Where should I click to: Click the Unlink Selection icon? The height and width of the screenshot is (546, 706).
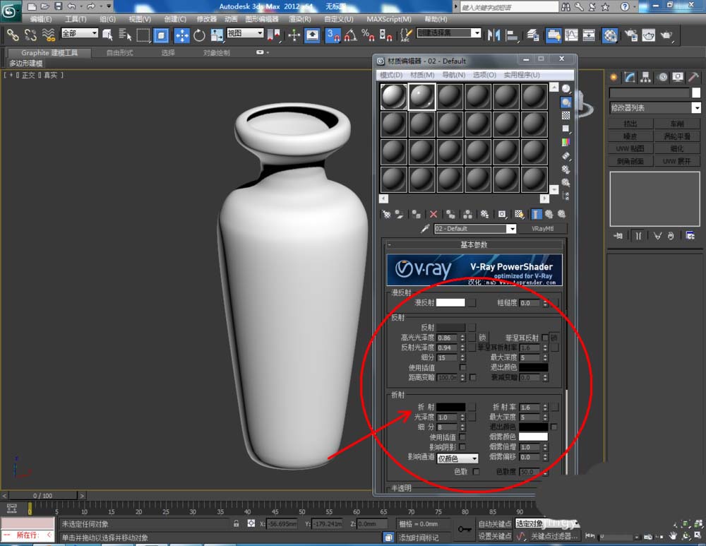[x=30, y=35]
